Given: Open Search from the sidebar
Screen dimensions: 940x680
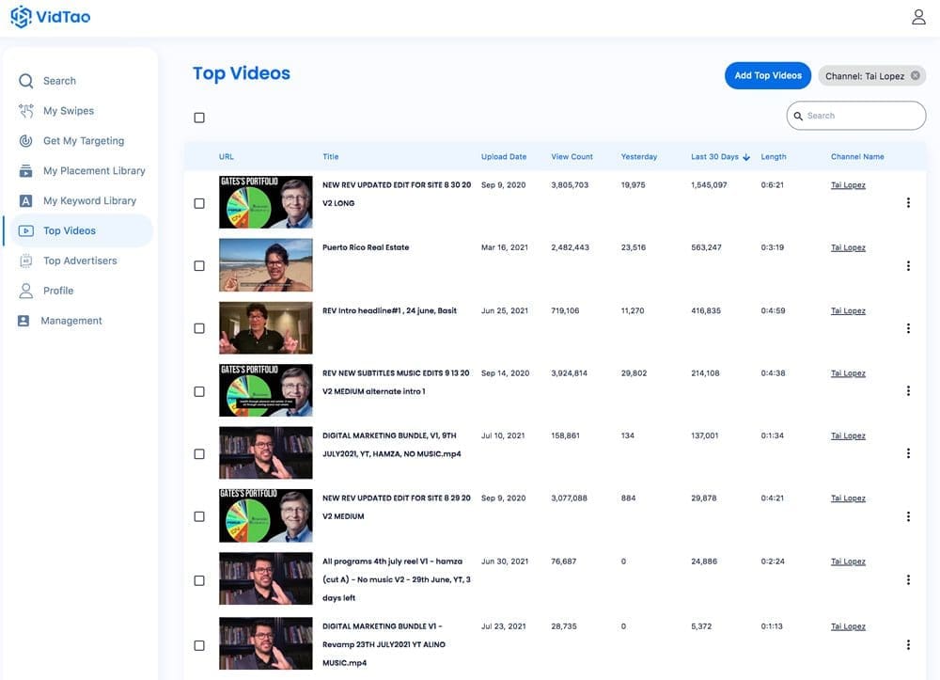Looking at the screenshot, I should coord(59,81).
